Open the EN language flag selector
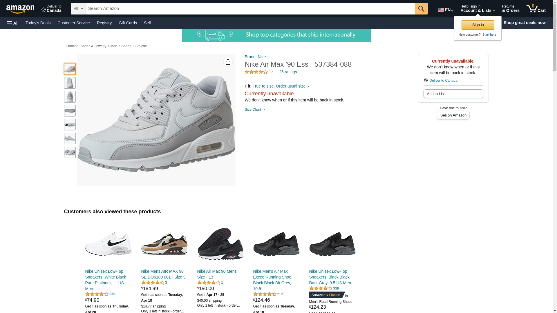This screenshot has height=313, width=557. 445,10
